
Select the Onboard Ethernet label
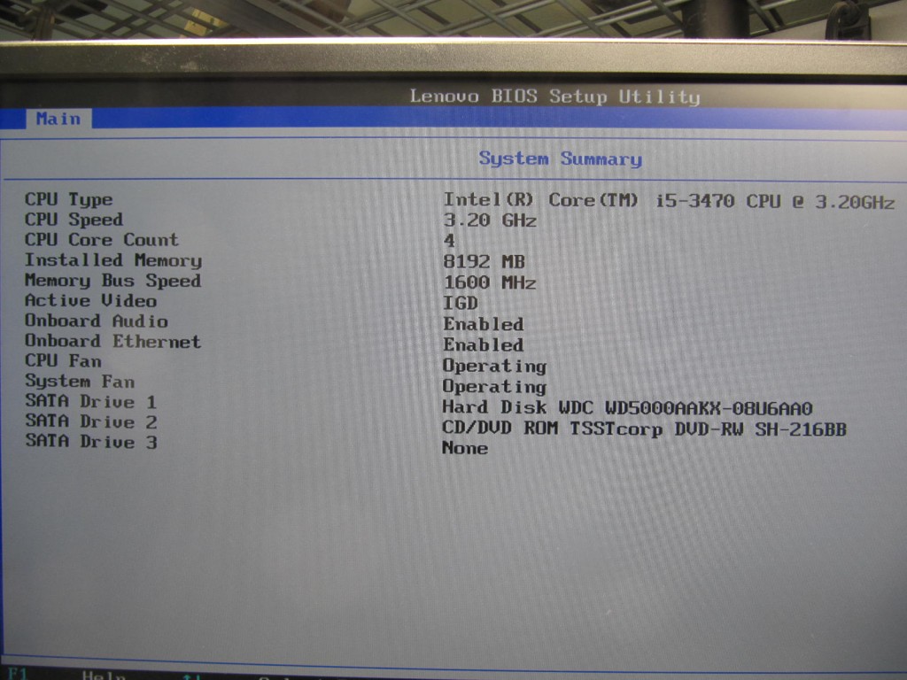click(x=112, y=341)
